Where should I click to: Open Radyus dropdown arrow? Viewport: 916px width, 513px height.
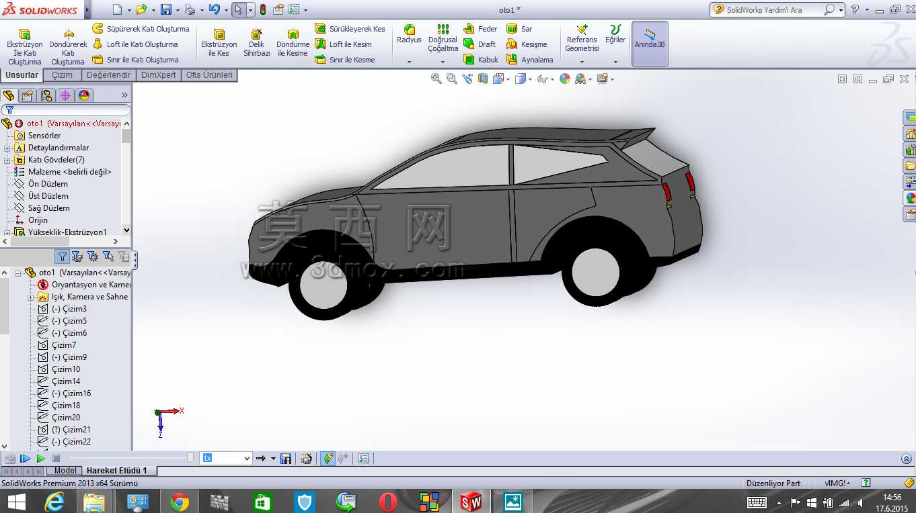pos(409,62)
